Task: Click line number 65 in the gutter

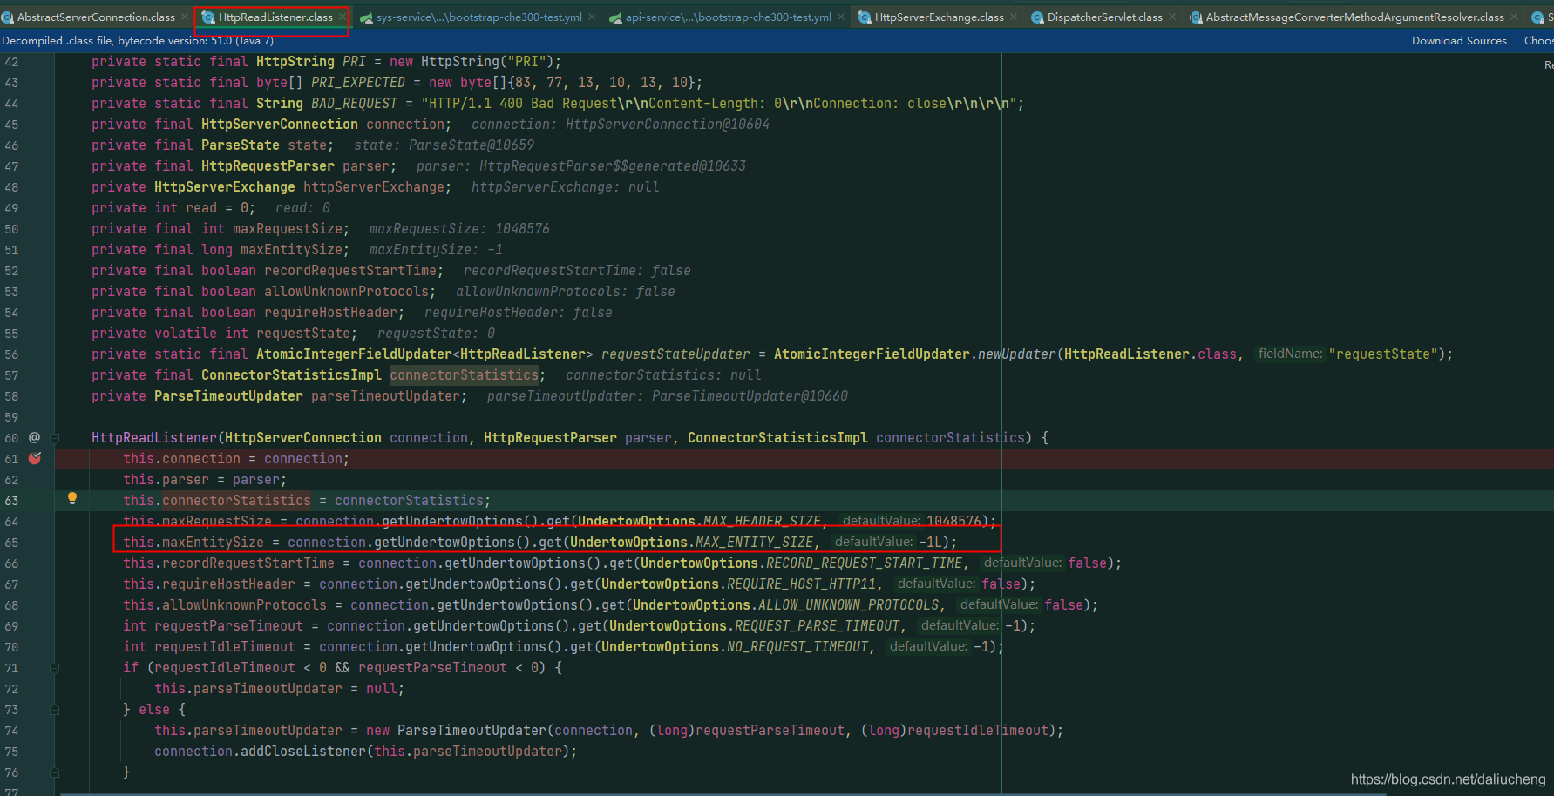Action: [x=11, y=543]
